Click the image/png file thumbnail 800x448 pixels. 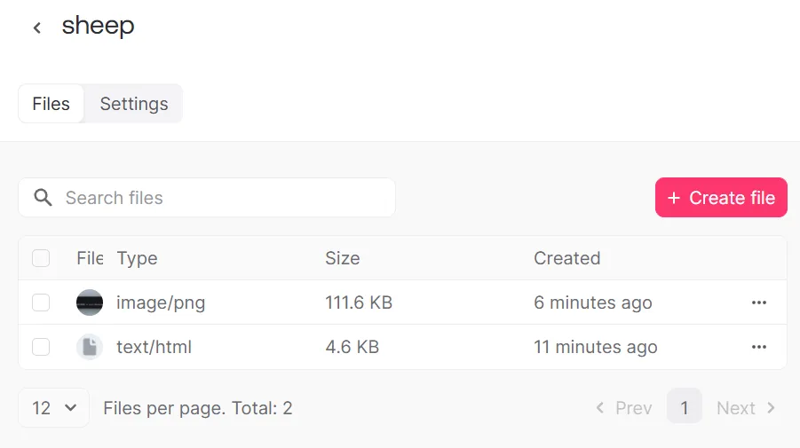point(90,303)
